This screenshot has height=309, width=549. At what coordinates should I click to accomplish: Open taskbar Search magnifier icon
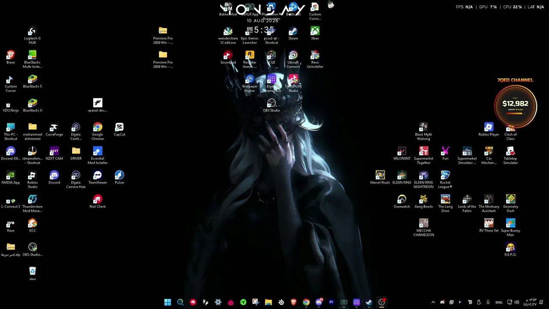180,302
